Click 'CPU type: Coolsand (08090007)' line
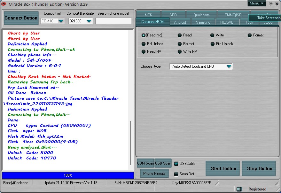 coord(49,126)
